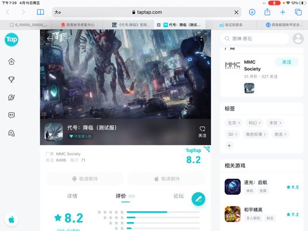
Task: Click the TapTap logo in sidebar
Action: (11, 40)
